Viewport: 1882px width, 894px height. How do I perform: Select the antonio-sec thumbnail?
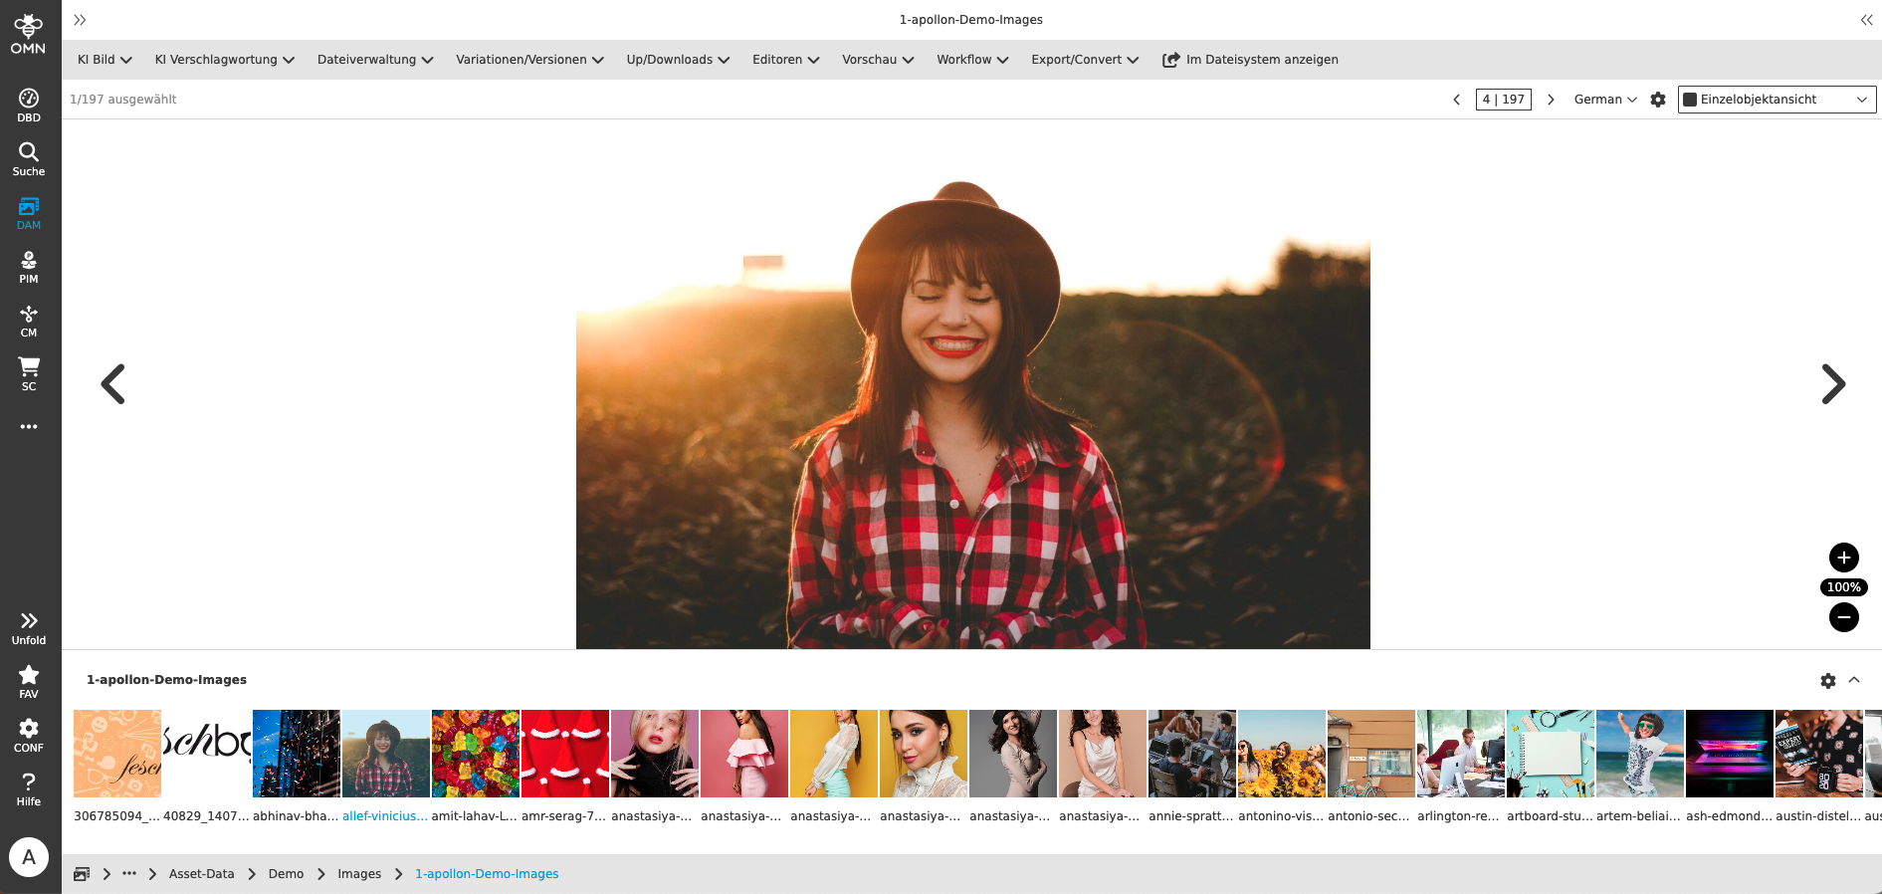point(1371,754)
